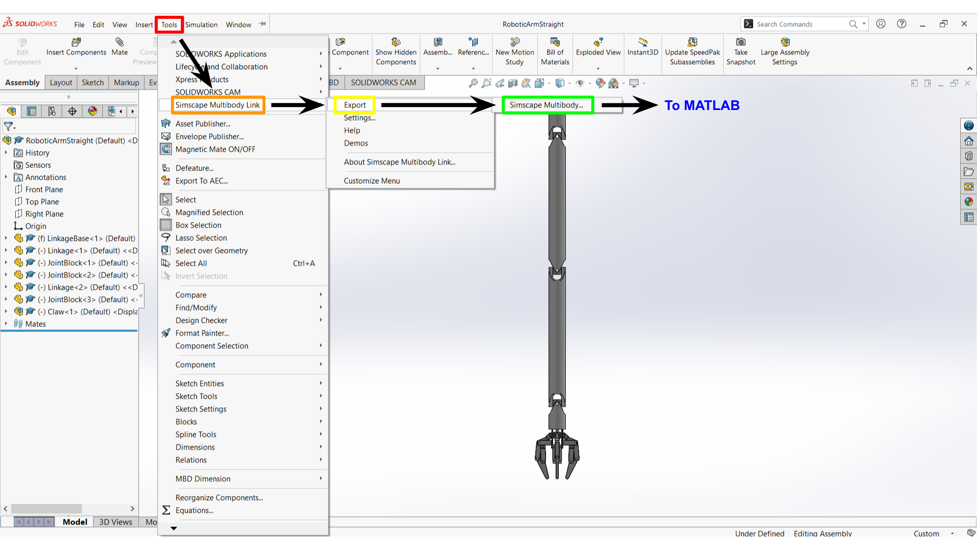
Task: Toggle Box Selection mode
Action: click(198, 225)
